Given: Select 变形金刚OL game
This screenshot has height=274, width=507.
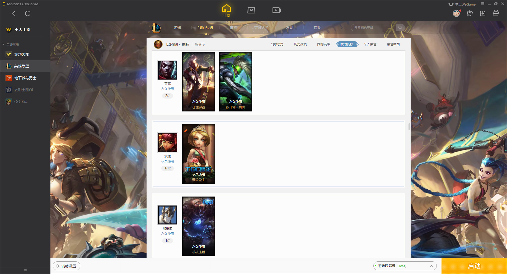Looking at the screenshot, I should [x=25, y=90].
